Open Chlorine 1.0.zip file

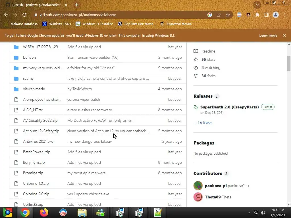[36, 184]
